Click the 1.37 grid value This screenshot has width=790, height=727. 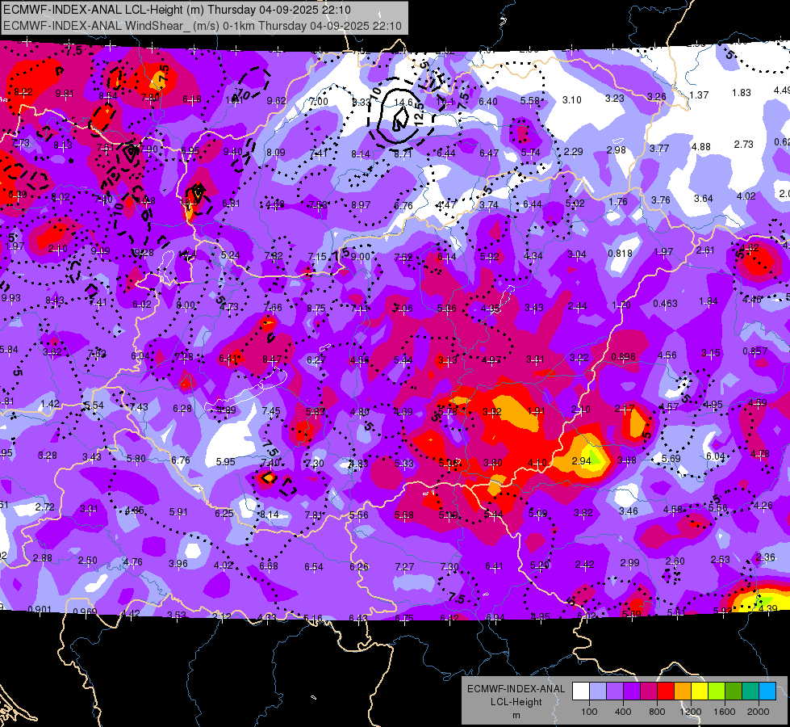(x=699, y=95)
